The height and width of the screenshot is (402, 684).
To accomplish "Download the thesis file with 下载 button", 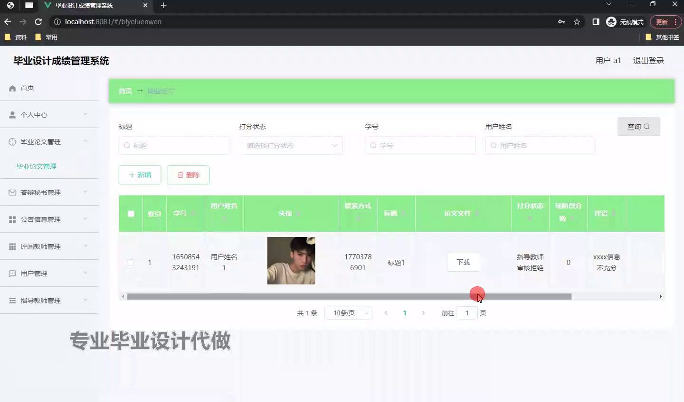I will pos(463,262).
